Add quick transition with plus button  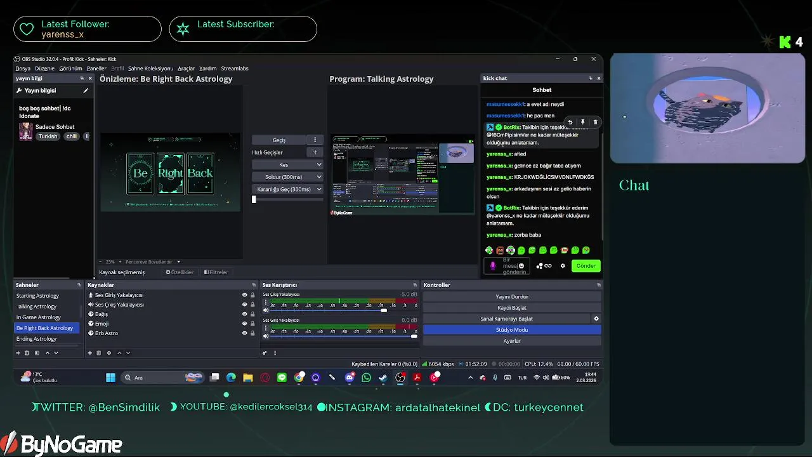(x=315, y=152)
